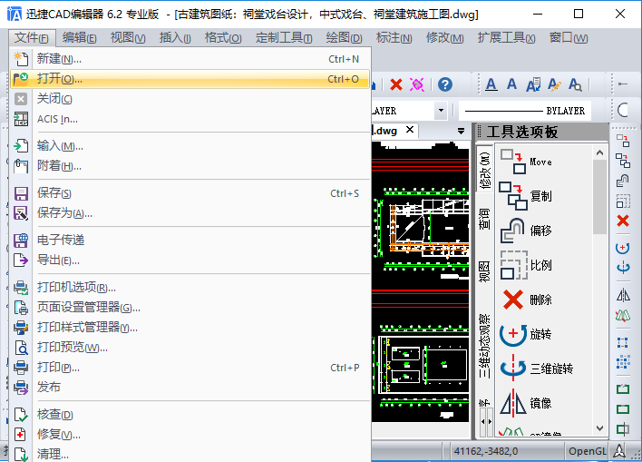Viewport: 642px width, 462px height.
Task: Click the status bar compass icon beside OpenGL
Action: coord(619,451)
